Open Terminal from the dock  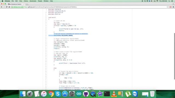107,94
